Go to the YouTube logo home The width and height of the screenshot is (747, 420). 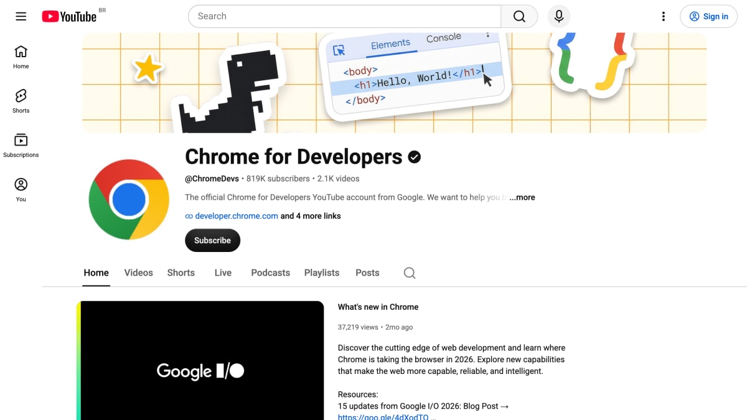click(x=70, y=16)
